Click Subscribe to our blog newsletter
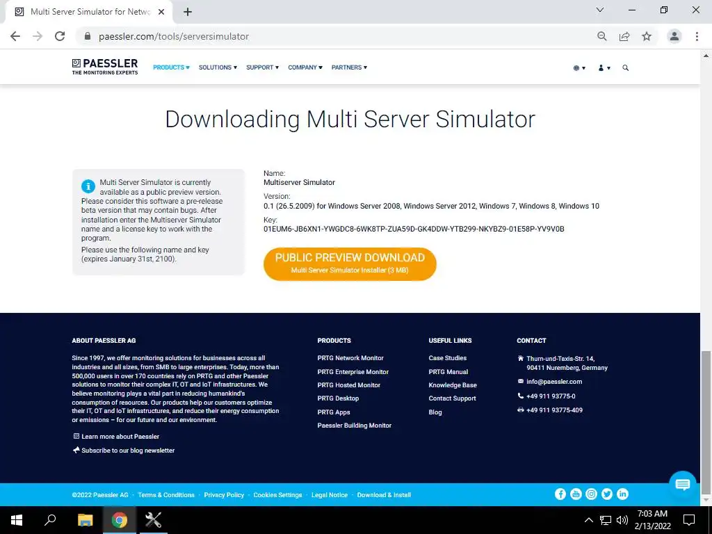The height and width of the screenshot is (534, 712). click(128, 451)
